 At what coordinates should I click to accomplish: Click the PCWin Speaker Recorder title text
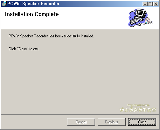pos(33,4)
